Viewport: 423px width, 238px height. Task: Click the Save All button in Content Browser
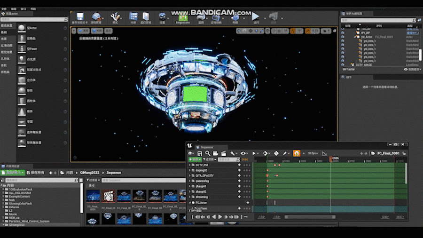click(x=36, y=173)
